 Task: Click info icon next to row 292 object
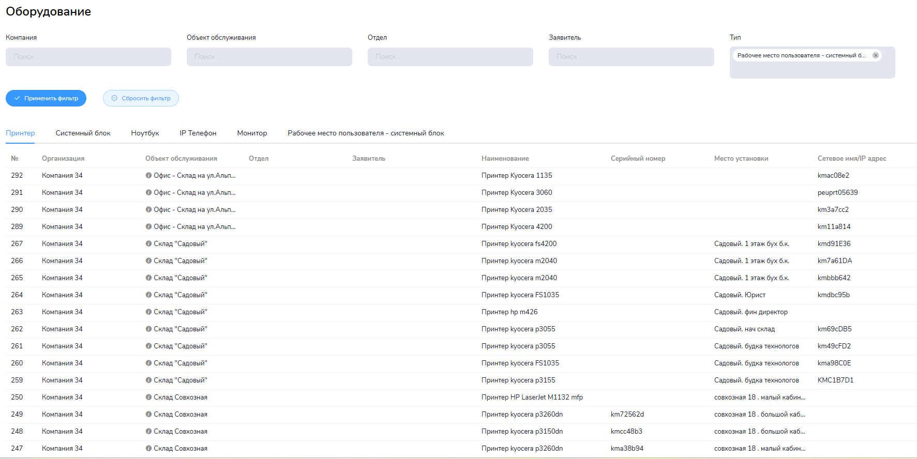[x=148, y=176]
